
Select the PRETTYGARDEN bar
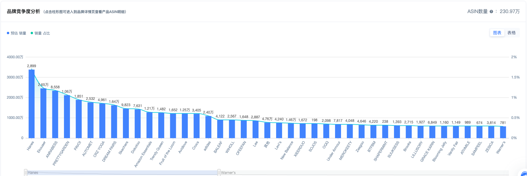(67, 117)
